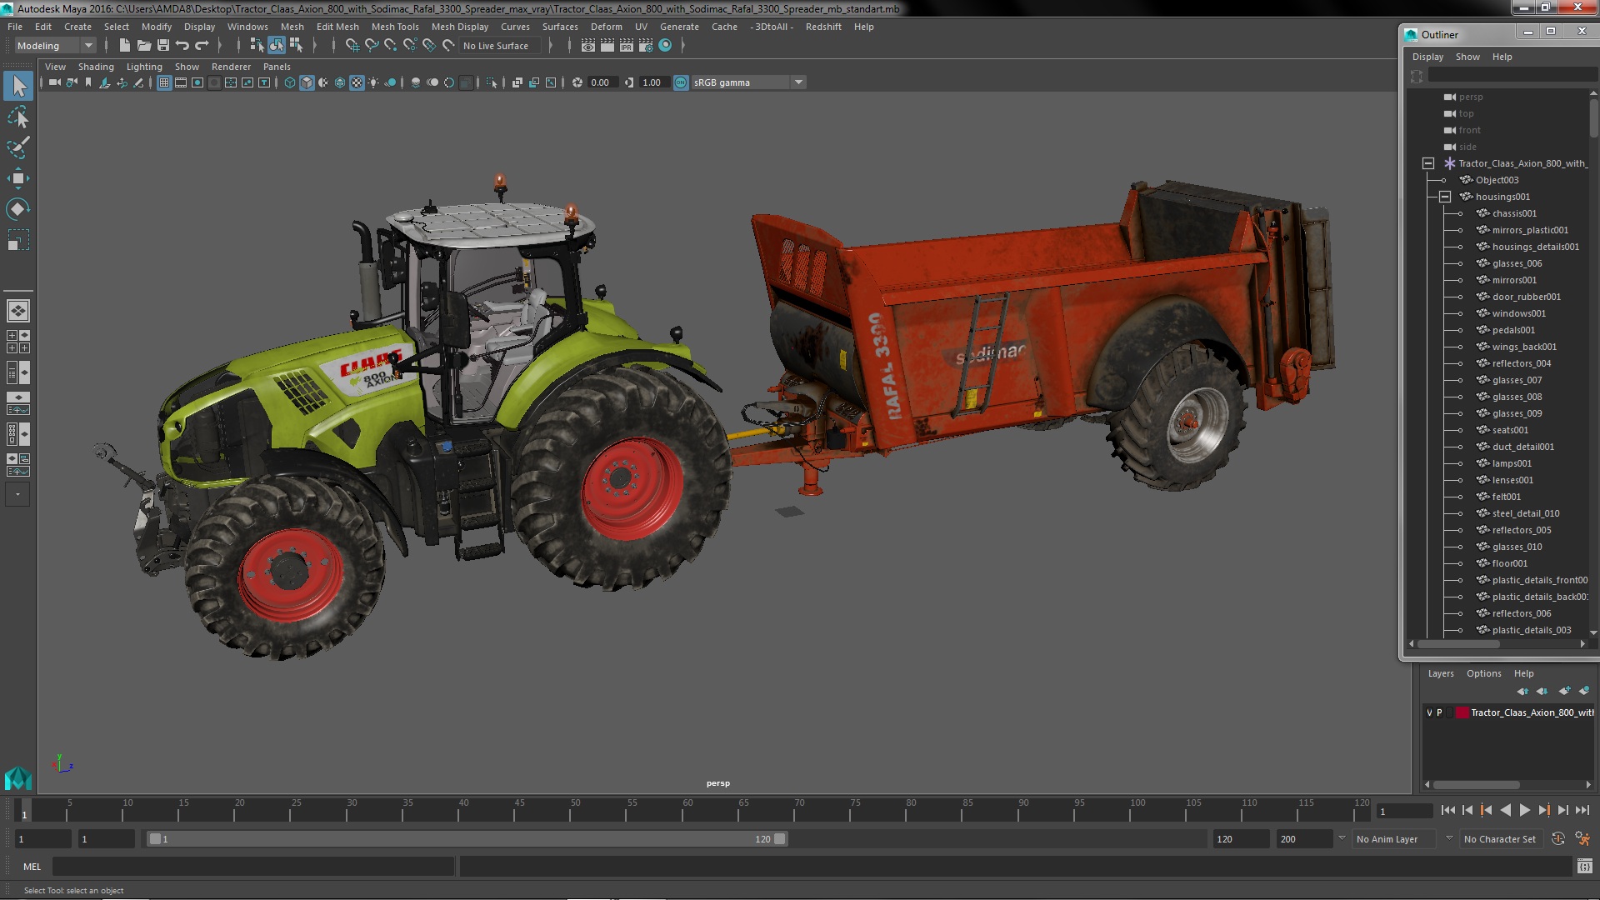
Task: Go to the start of playback range
Action: point(1448,810)
